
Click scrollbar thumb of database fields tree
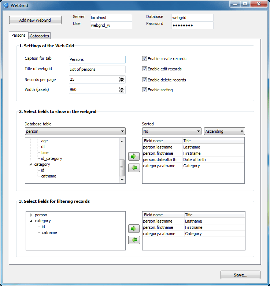pyautogui.click(x=122, y=168)
